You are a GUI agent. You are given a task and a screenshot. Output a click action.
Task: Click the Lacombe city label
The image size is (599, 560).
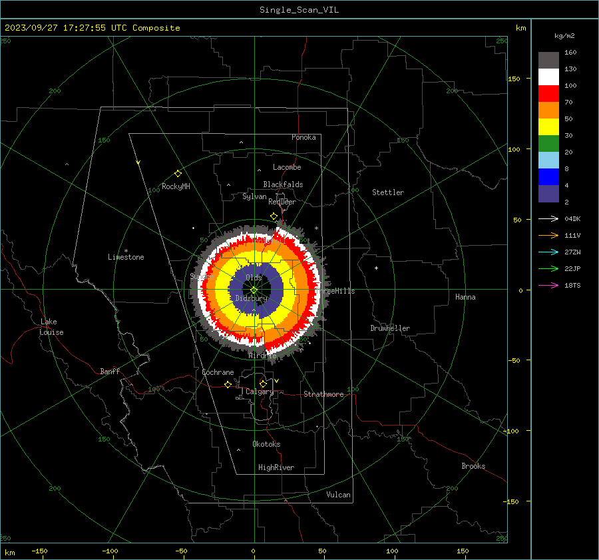click(x=287, y=167)
